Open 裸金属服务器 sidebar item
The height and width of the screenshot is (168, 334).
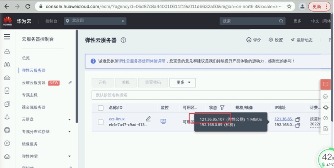click(34, 107)
